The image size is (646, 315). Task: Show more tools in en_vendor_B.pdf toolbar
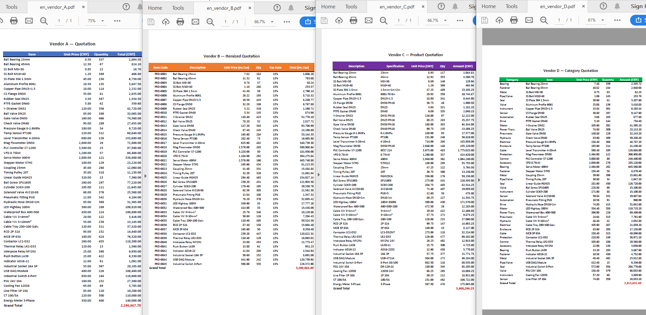[287, 22]
